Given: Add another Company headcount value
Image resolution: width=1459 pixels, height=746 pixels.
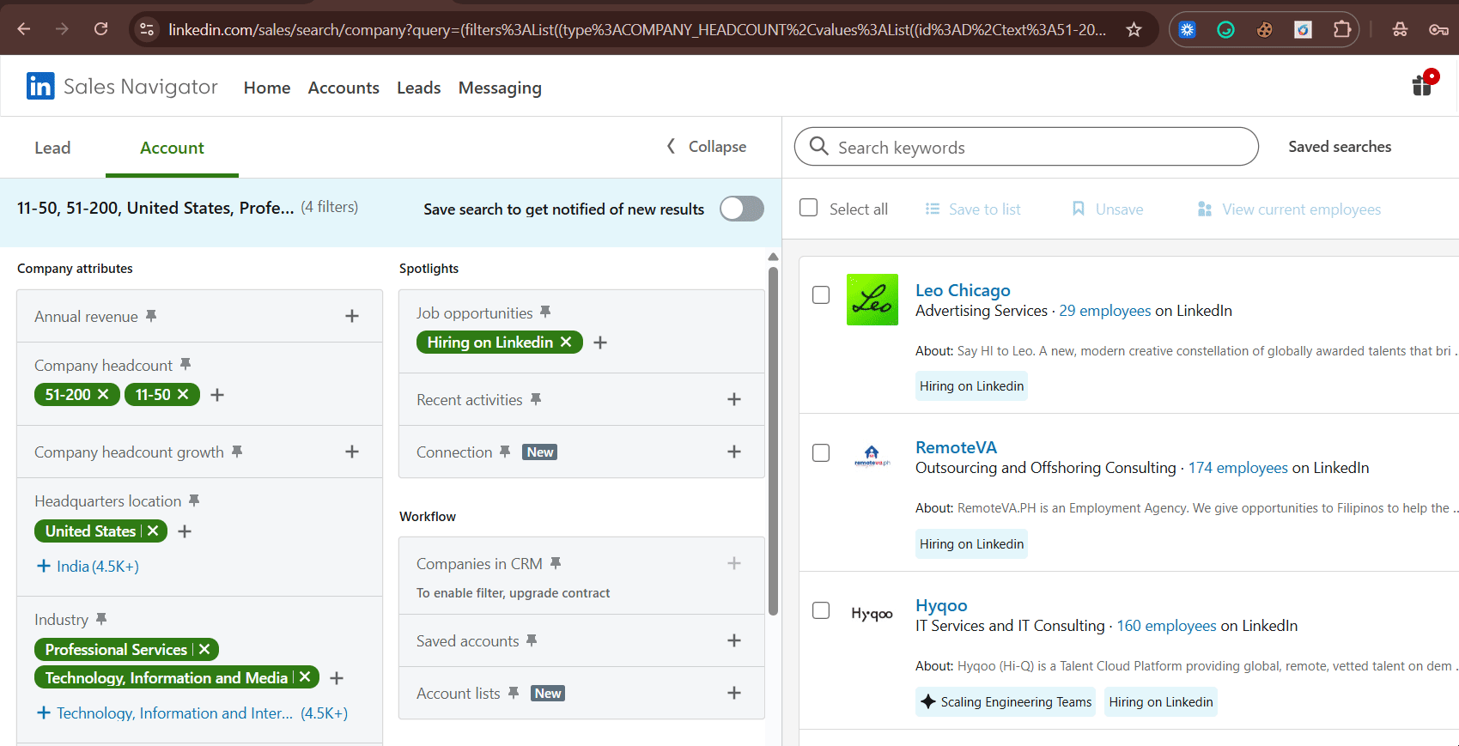Looking at the screenshot, I should (x=217, y=395).
